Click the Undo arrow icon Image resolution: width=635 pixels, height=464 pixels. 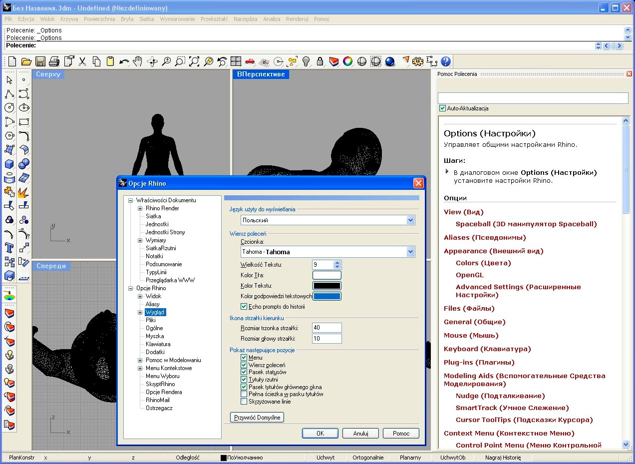124,61
